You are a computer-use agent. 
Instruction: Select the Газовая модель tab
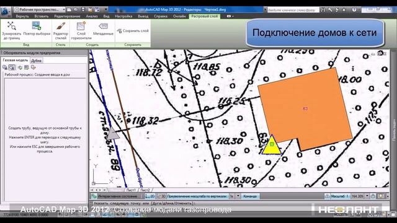click(x=16, y=60)
